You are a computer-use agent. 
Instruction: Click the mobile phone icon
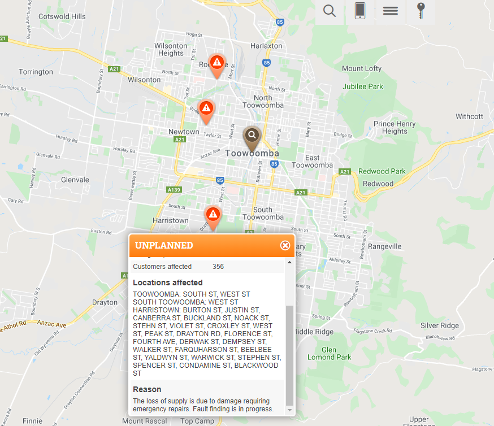(x=360, y=11)
